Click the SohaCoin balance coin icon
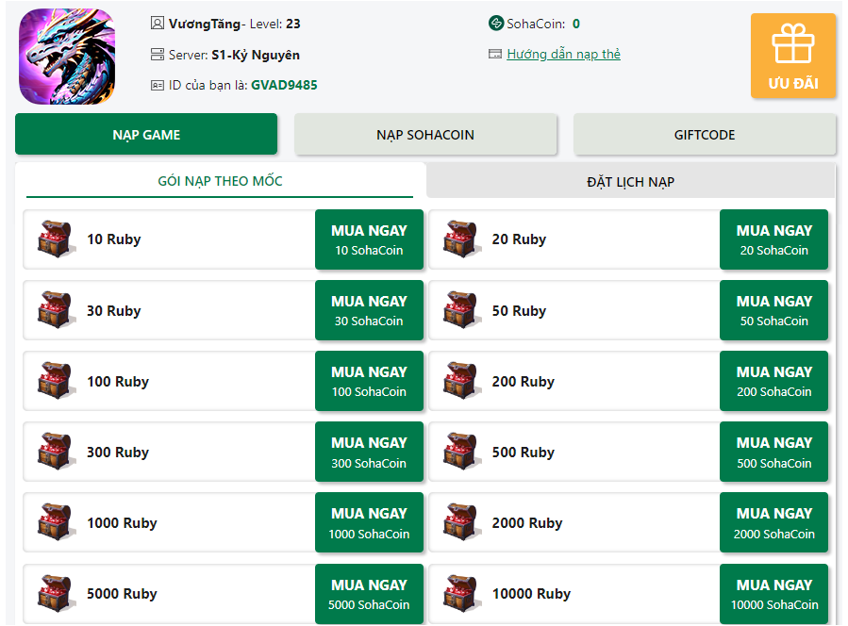 495,24
